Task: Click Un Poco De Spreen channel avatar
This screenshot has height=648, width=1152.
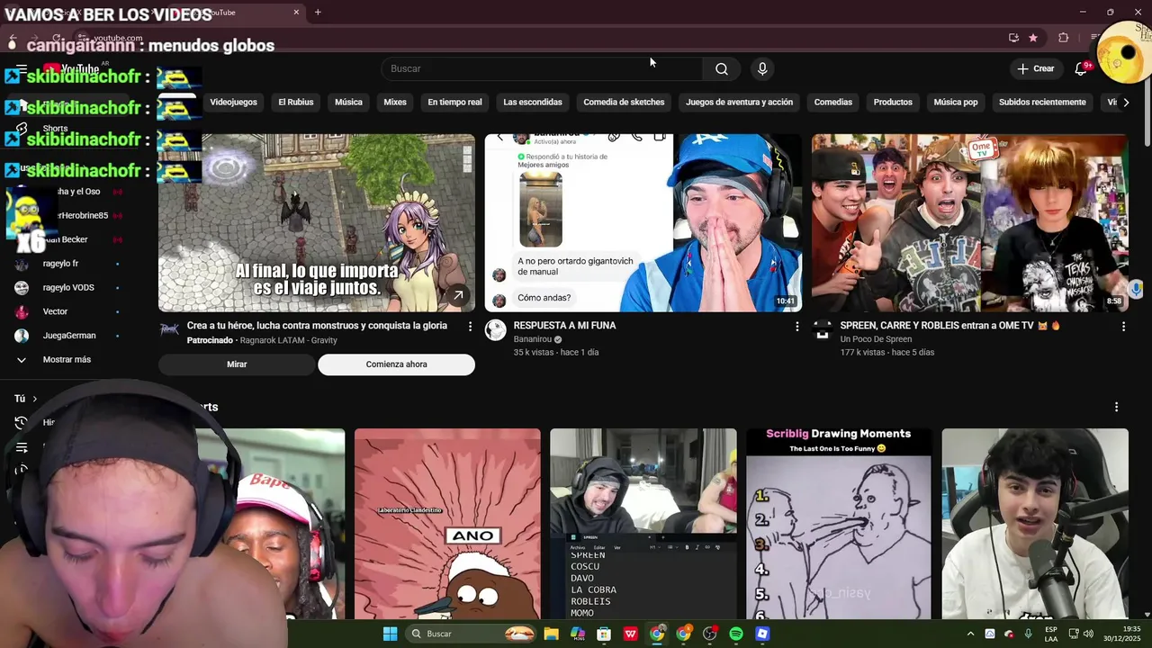Action: click(823, 330)
